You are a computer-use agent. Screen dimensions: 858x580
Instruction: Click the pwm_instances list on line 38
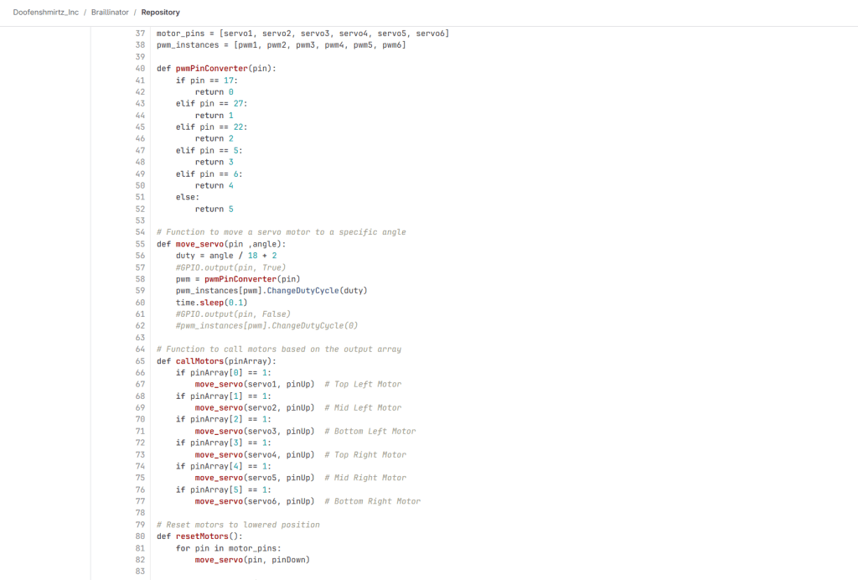(186, 44)
